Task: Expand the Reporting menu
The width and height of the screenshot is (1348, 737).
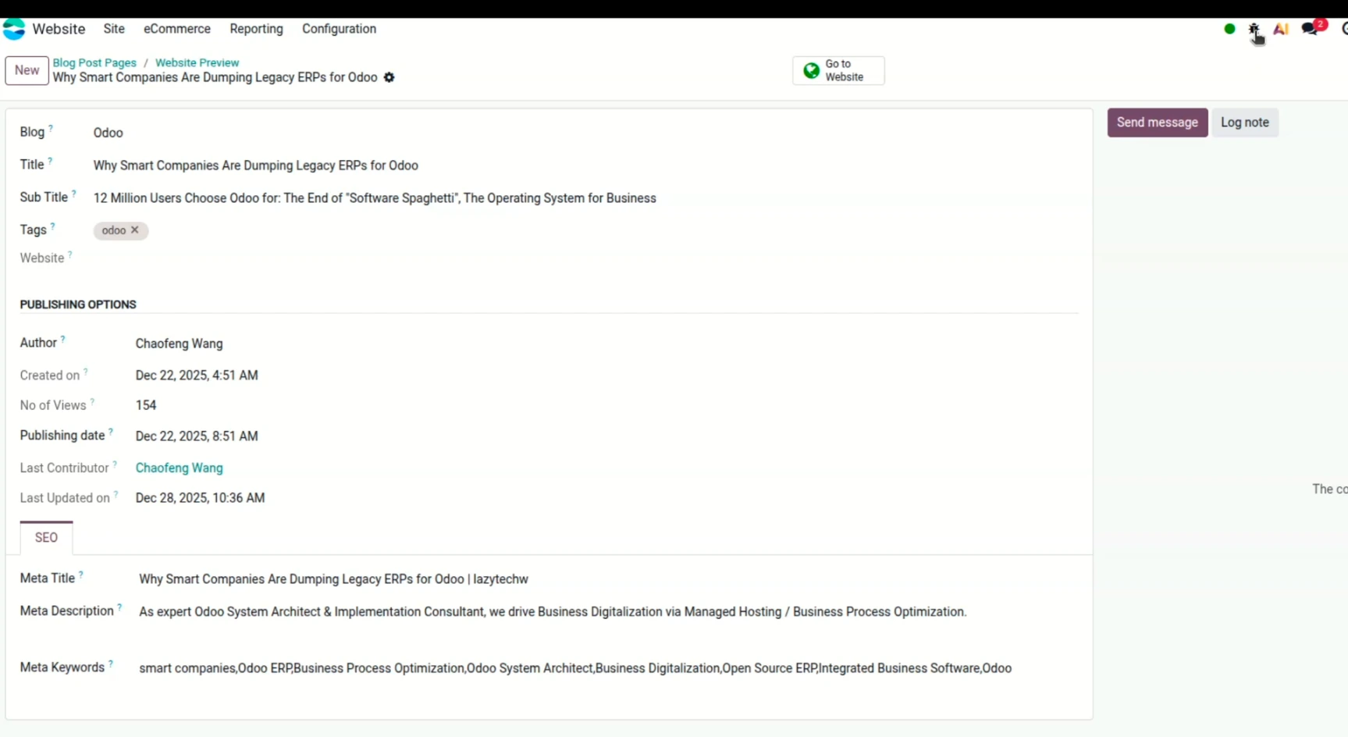Action: [256, 29]
